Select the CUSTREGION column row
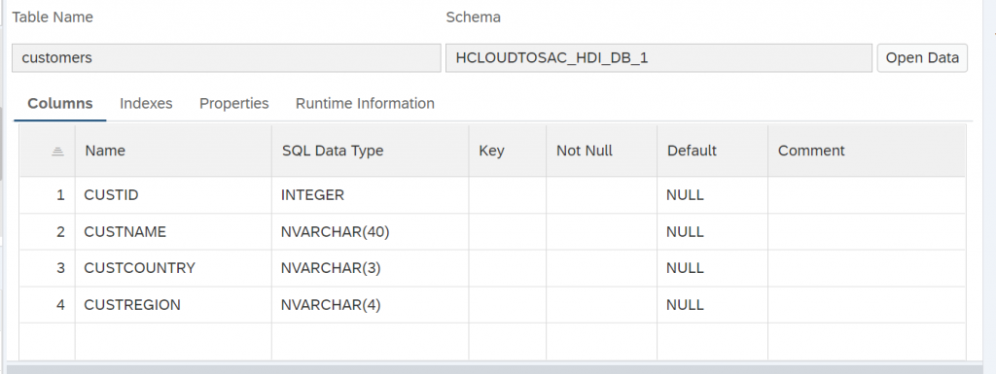 coord(492,305)
